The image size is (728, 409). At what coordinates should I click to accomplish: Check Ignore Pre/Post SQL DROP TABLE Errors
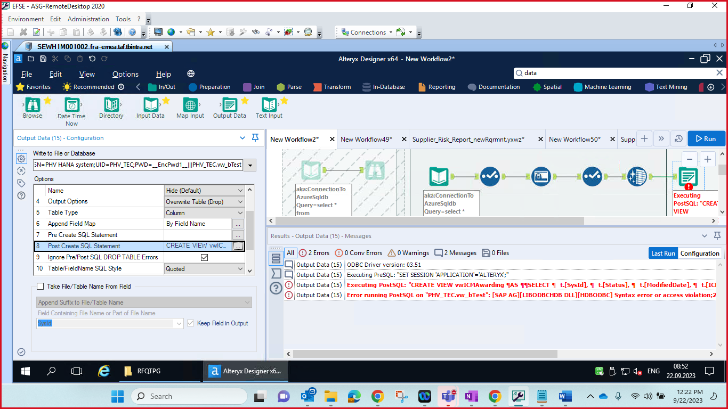204,257
